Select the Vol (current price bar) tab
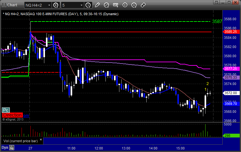The image size is (241, 152). click(x=21, y=141)
